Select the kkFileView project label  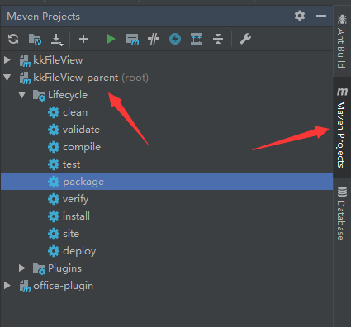pyautogui.click(x=58, y=60)
